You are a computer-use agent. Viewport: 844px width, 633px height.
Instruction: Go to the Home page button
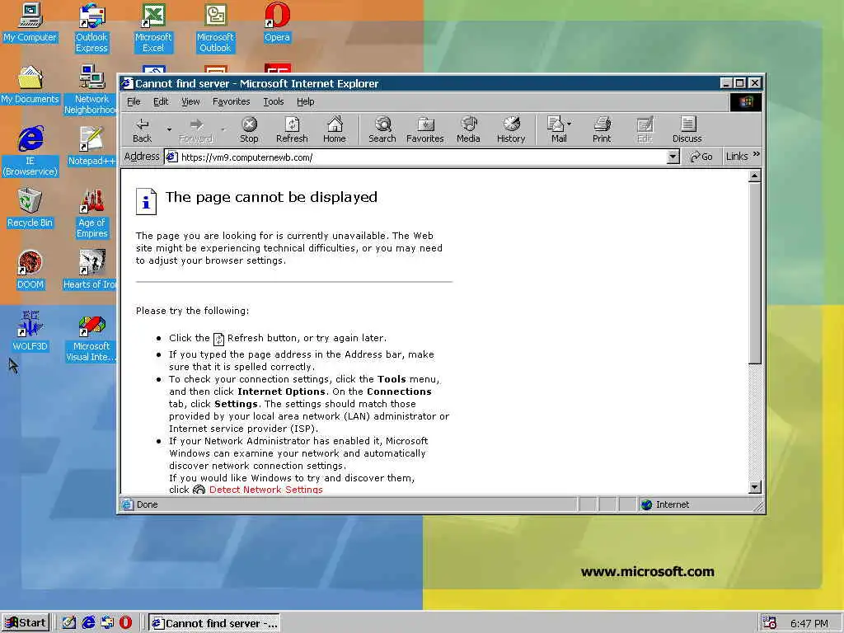click(335, 129)
